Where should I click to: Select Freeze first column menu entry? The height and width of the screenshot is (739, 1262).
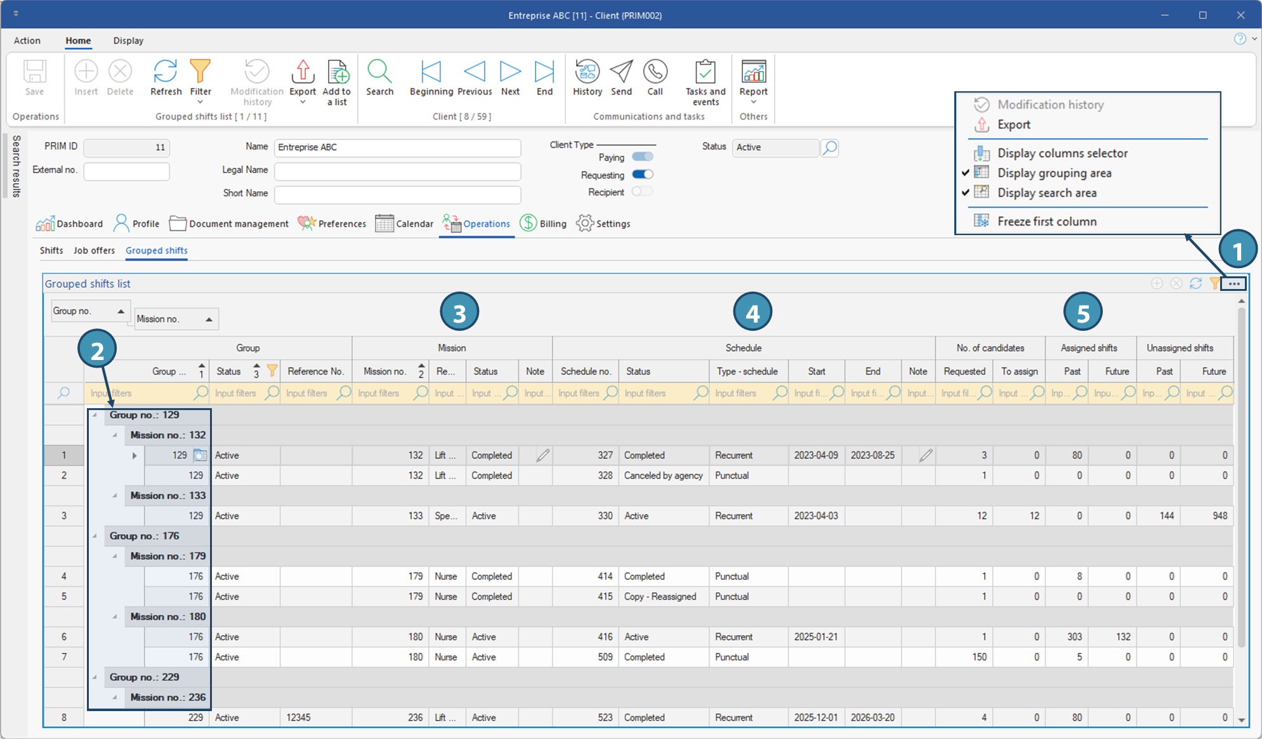point(1046,221)
